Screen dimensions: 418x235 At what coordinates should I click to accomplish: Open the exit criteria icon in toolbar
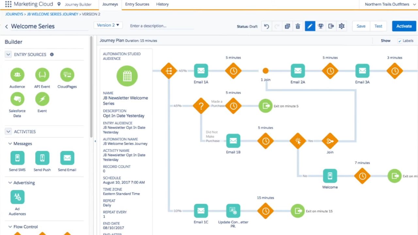point(331,26)
